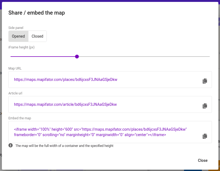Set Side panel to Opened
Screen dimensions: 220x171
18,36
